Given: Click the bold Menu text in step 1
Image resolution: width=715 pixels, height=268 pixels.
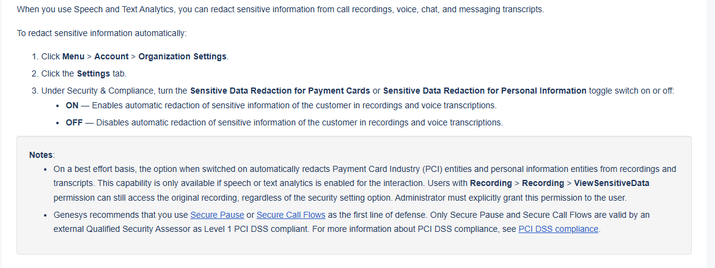Looking at the screenshot, I should tap(73, 56).
